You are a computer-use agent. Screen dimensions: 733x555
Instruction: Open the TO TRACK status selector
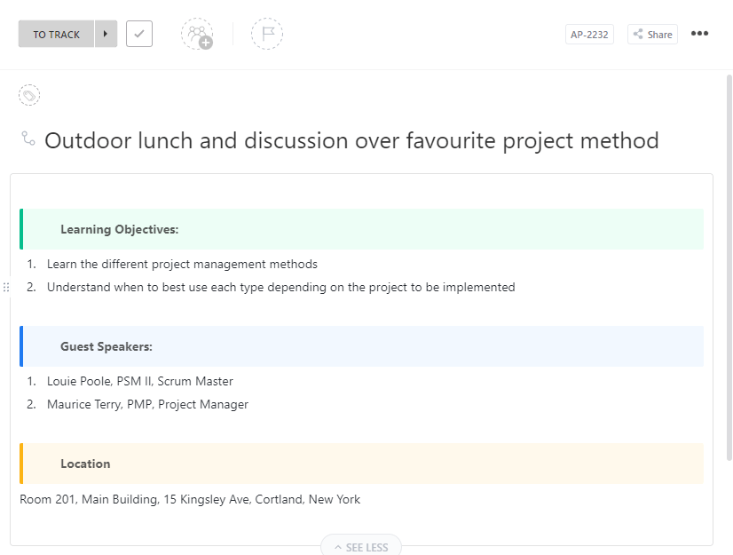click(56, 34)
